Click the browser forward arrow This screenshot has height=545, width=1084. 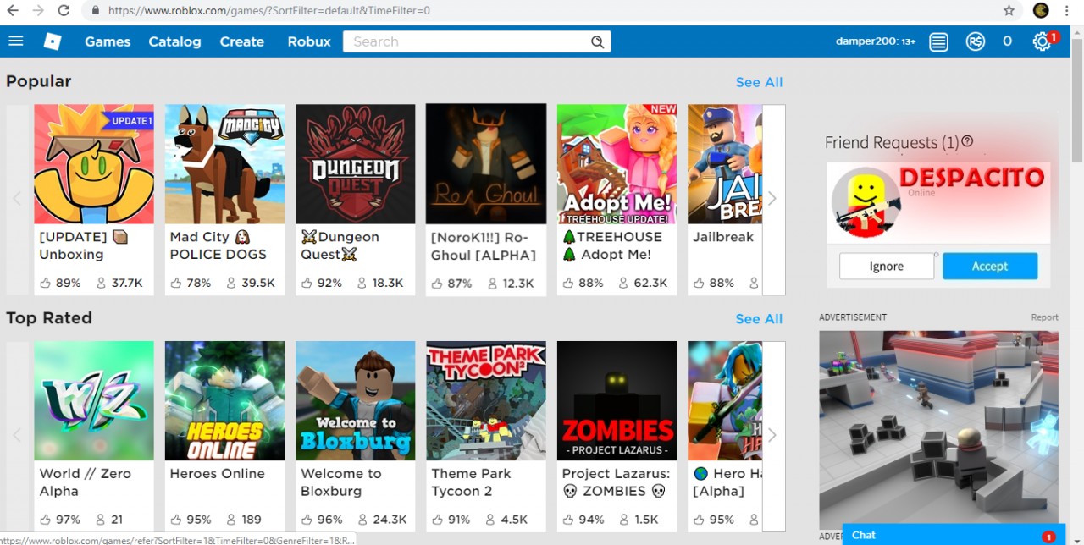pos(37,11)
